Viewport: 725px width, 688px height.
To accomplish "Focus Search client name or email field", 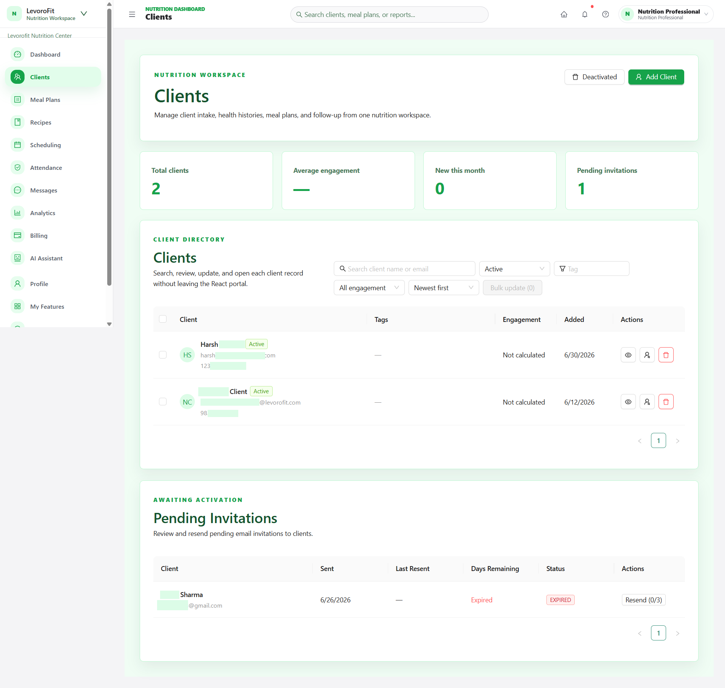I will click(x=404, y=269).
